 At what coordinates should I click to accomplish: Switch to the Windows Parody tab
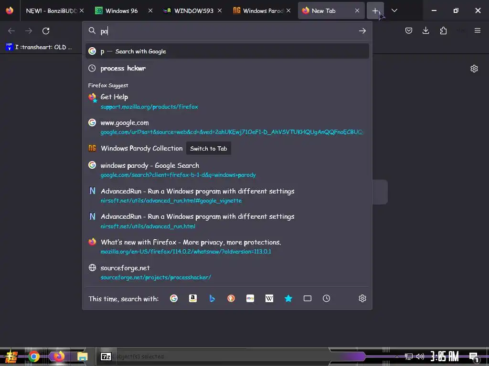258,10
